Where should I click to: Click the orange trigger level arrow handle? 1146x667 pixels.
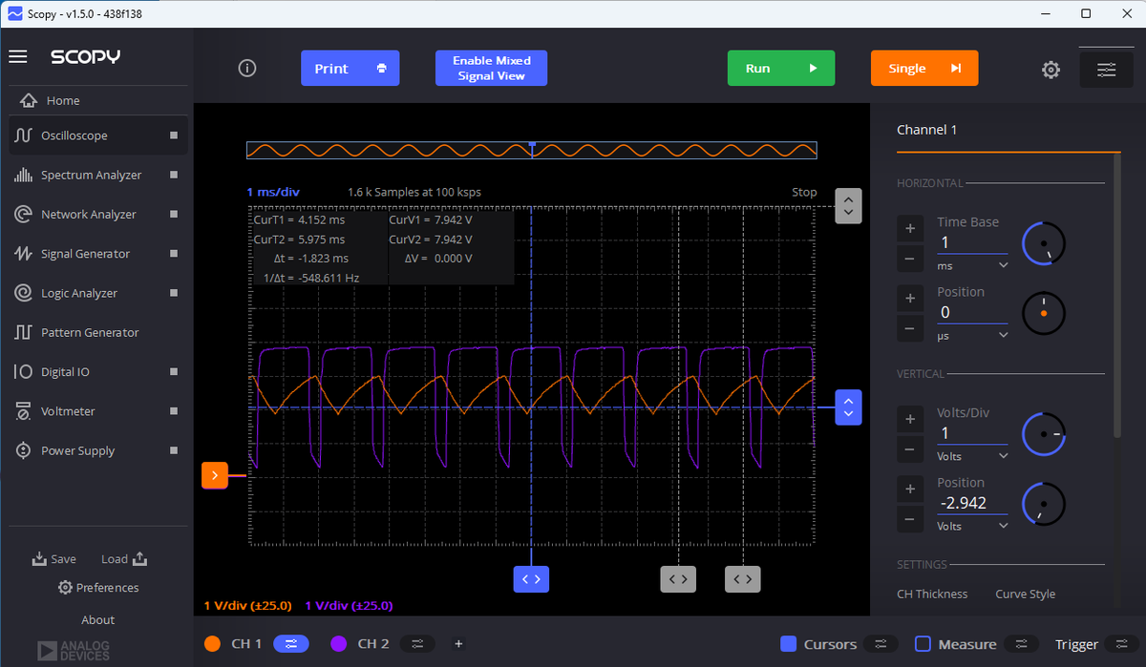click(x=215, y=474)
